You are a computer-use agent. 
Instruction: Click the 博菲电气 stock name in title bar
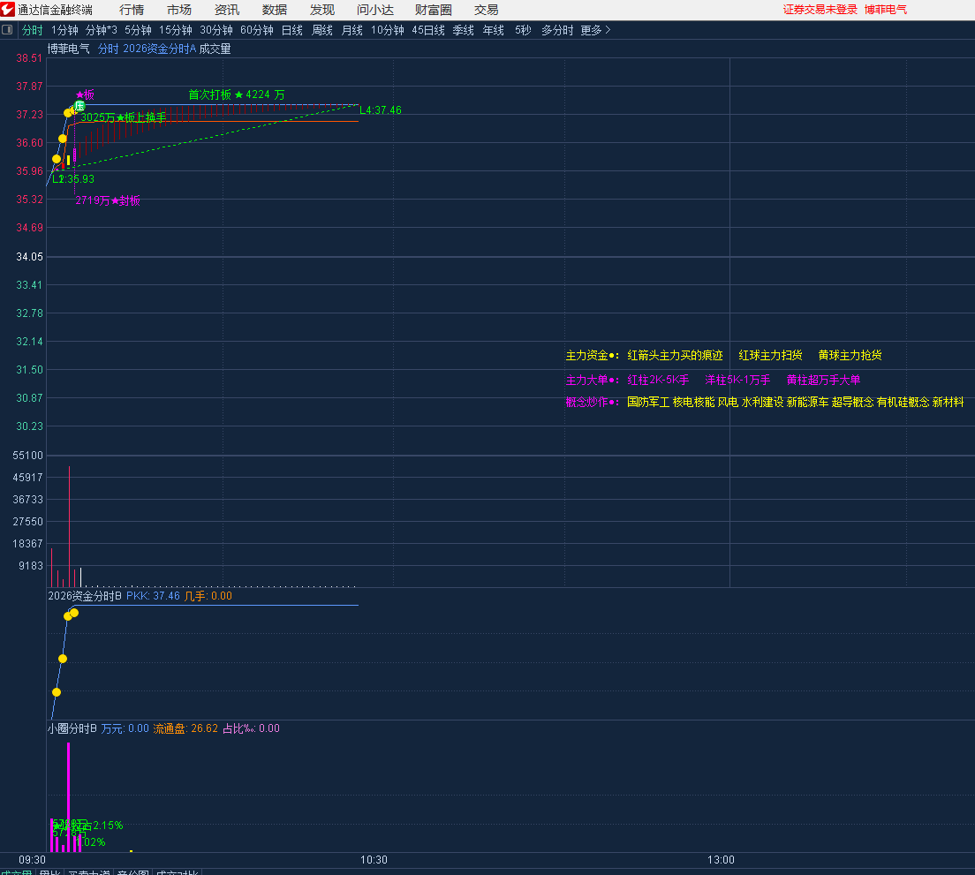885,10
